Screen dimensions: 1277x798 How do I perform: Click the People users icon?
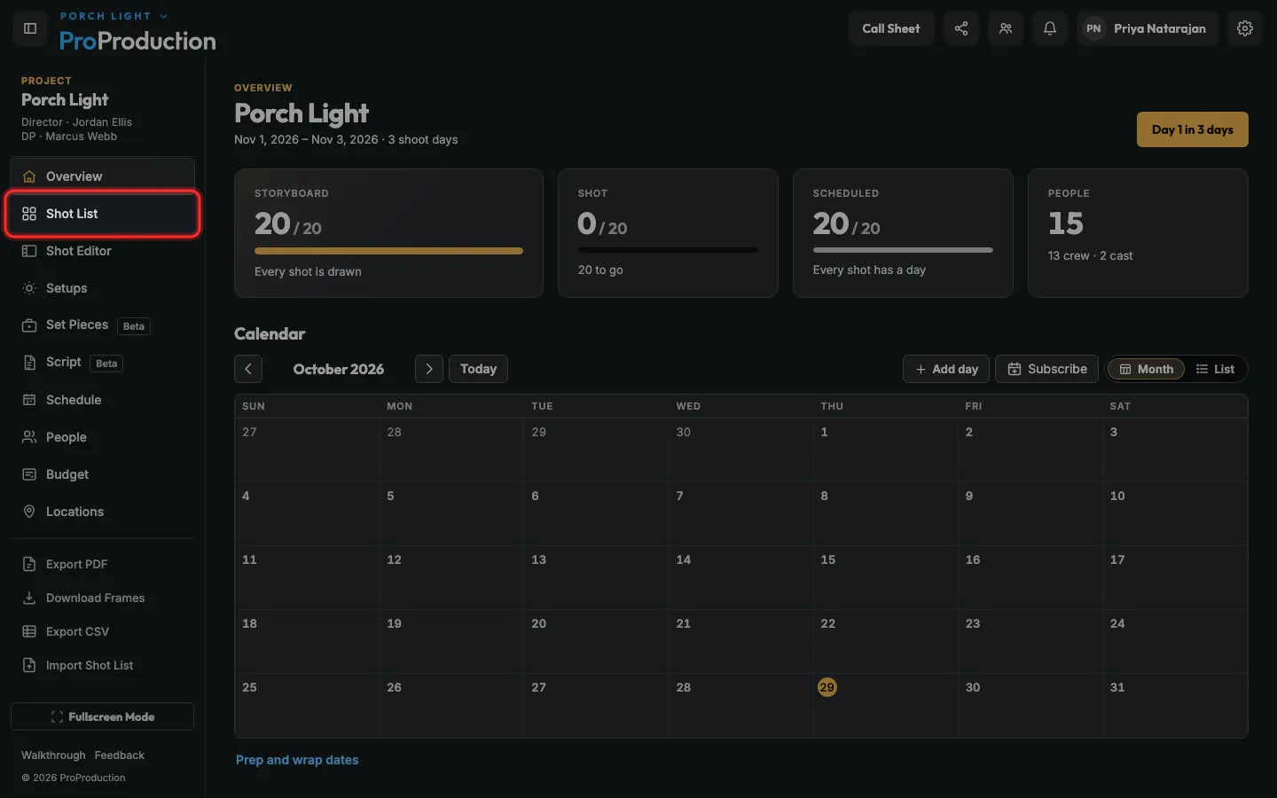pos(29,437)
